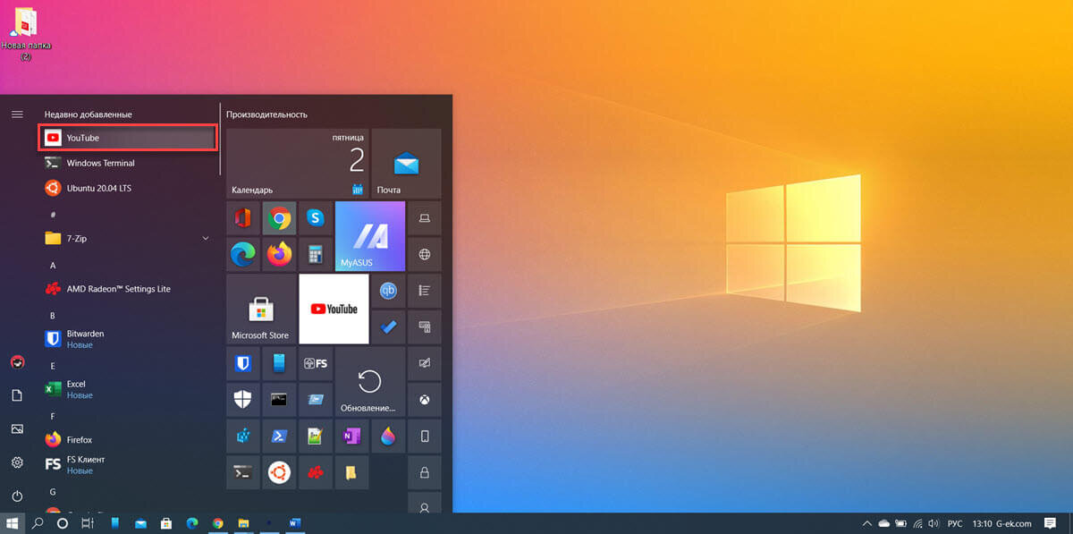Open the Microsoft To Do checkmark tile
Screen dimensions: 1073x534
click(x=389, y=326)
